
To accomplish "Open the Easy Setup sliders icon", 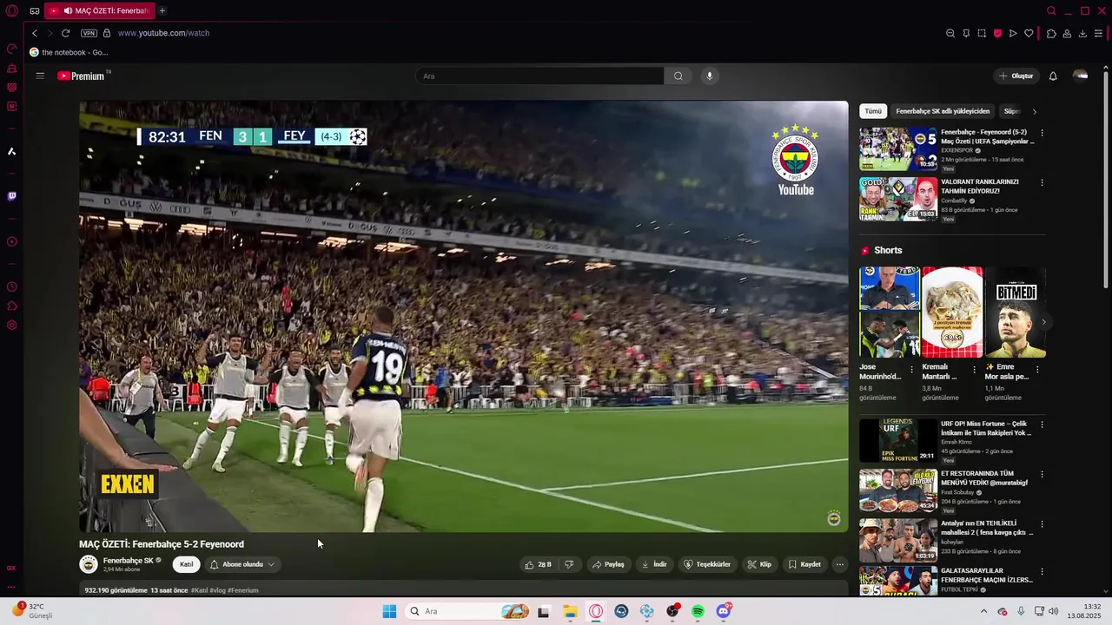I will (1098, 33).
